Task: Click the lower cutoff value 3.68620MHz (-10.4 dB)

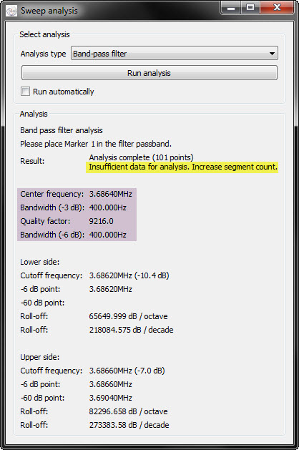Action: pyautogui.click(x=129, y=275)
